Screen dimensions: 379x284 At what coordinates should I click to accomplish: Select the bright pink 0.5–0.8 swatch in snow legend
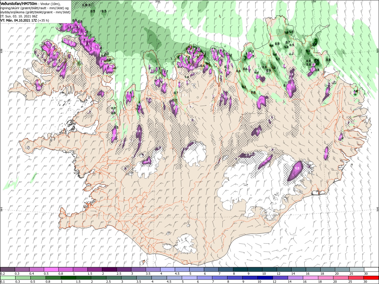point(51,269)
